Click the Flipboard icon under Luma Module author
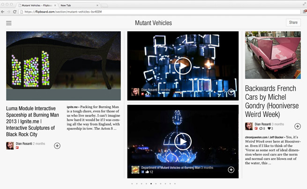307x189 pixels. (17, 148)
